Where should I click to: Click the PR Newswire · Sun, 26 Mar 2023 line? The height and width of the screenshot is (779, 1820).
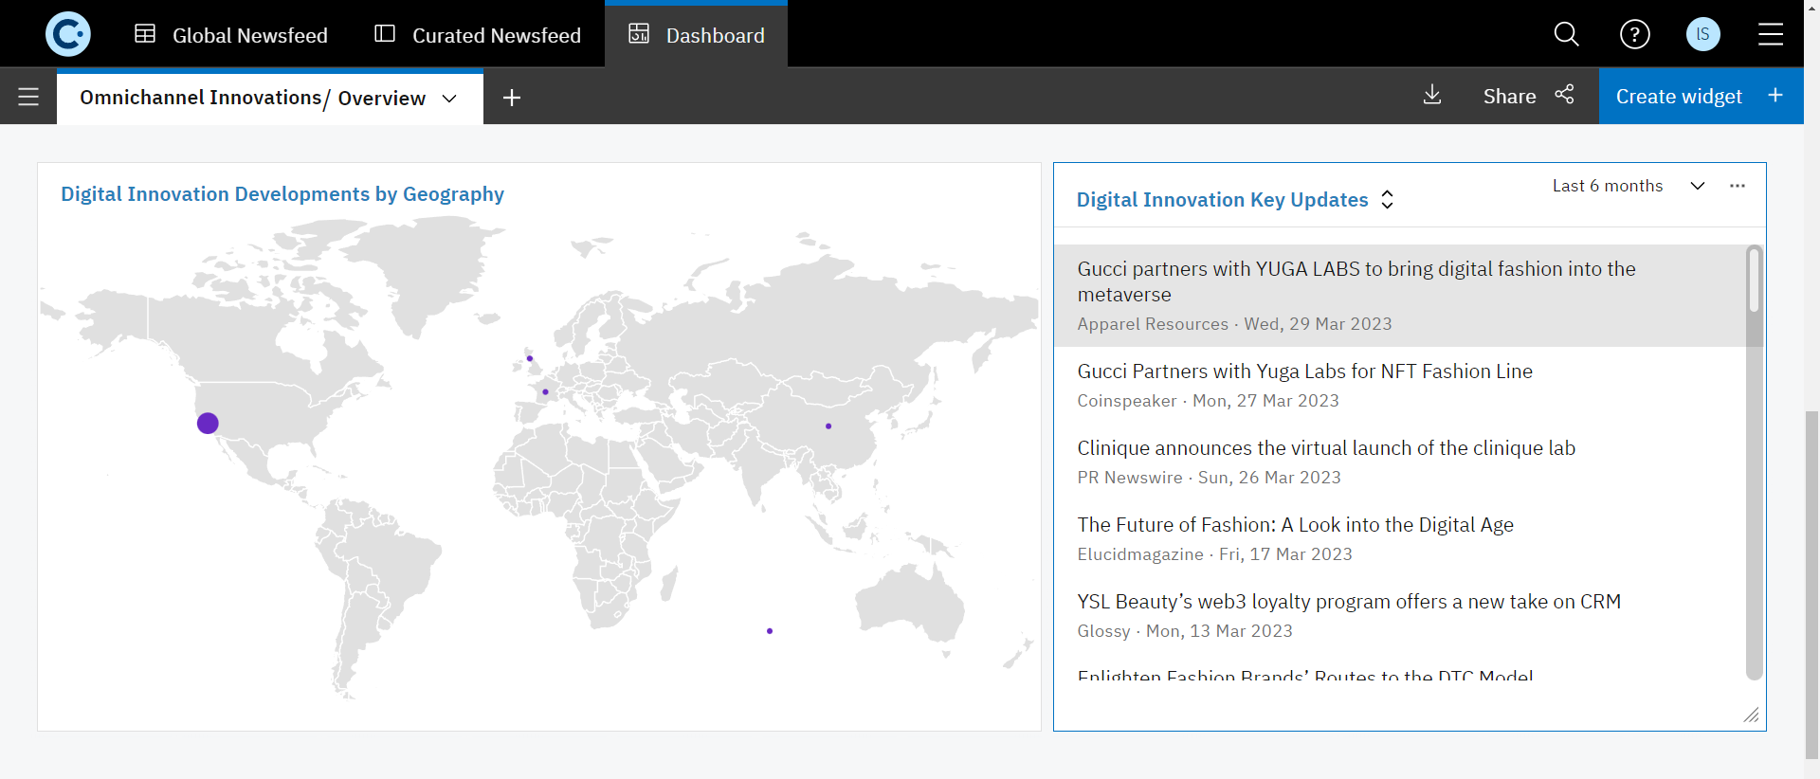pyautogui.click(x=1209, y=478)
